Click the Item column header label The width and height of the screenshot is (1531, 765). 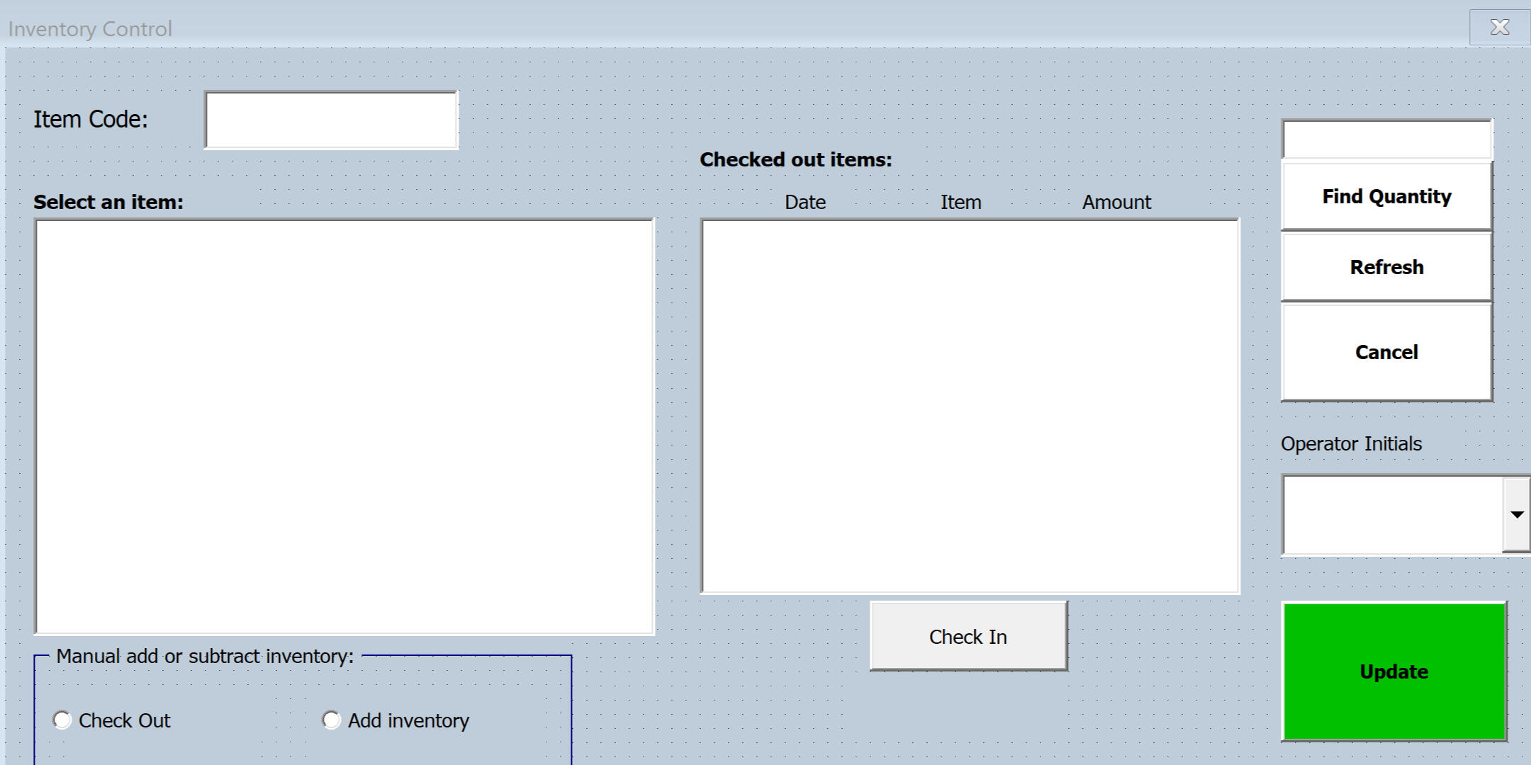(960, 203)
